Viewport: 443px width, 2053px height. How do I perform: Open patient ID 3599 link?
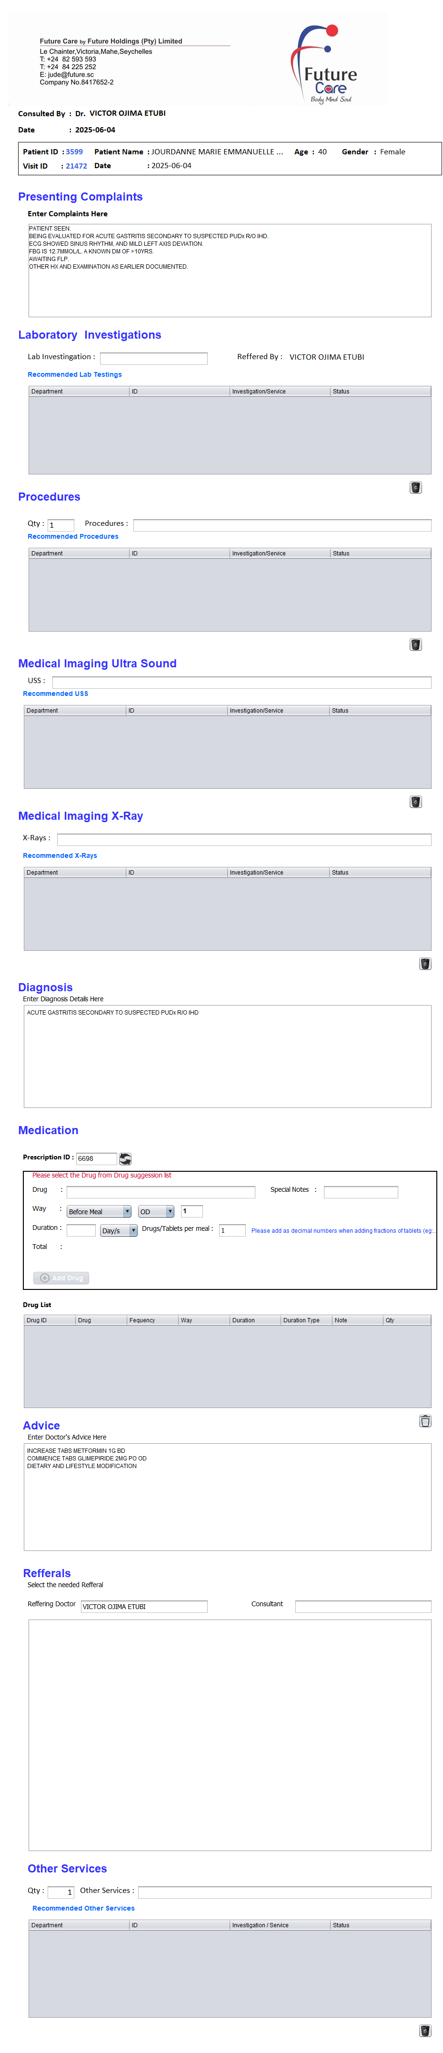pos(74,151)
